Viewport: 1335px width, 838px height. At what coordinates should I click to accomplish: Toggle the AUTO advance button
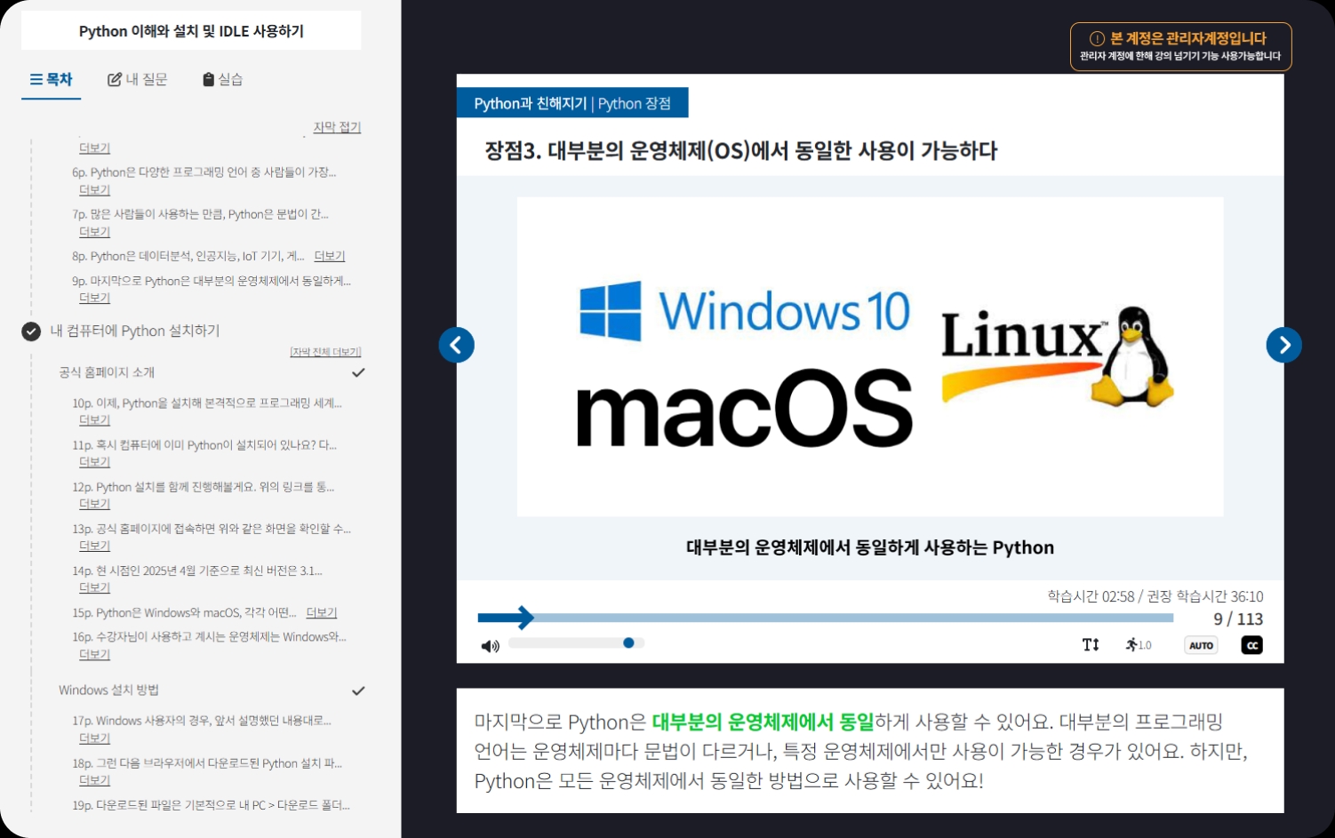tap(1201, 645)
